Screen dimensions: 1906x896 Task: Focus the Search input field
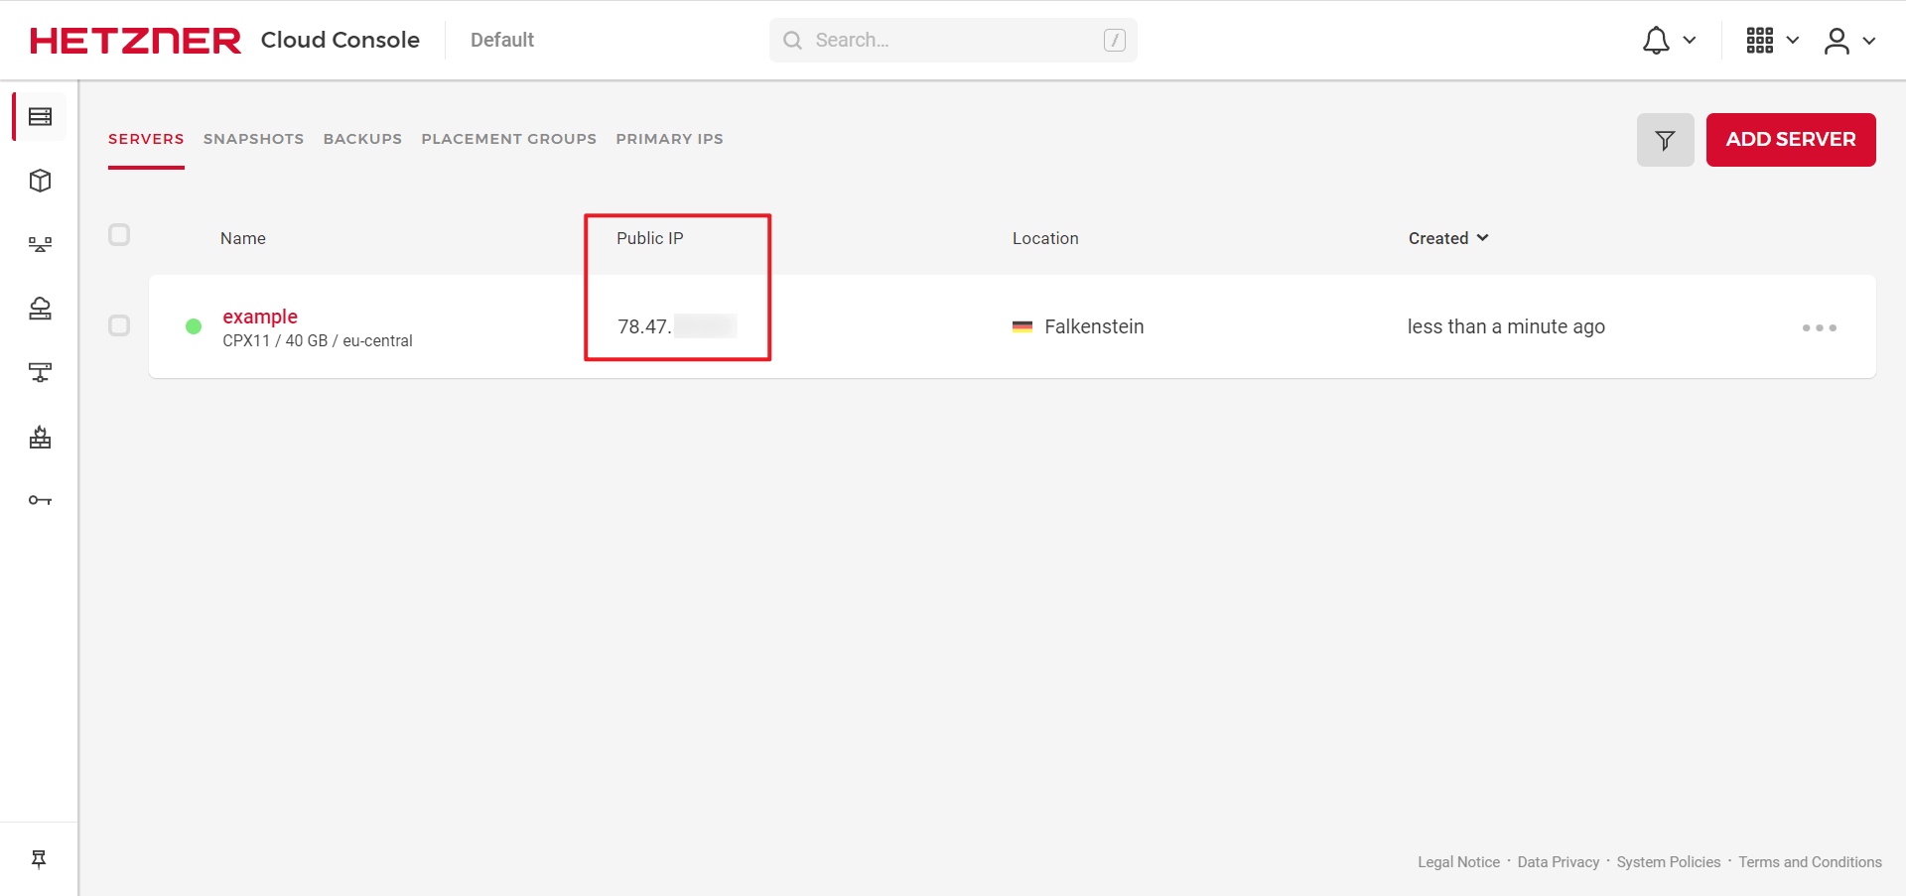coord(953,41)
